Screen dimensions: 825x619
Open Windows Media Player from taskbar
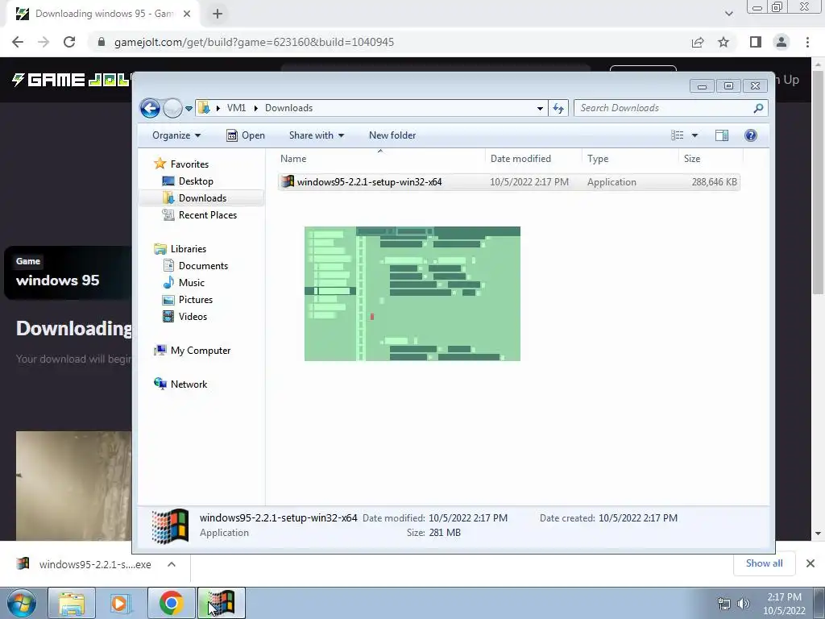(120, 604)
